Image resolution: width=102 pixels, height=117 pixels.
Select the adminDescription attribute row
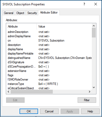click(x=49, y=32)
